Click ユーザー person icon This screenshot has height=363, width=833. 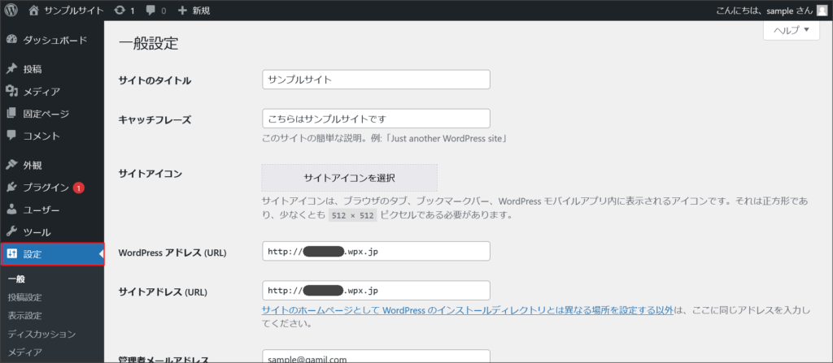(11, 210)
